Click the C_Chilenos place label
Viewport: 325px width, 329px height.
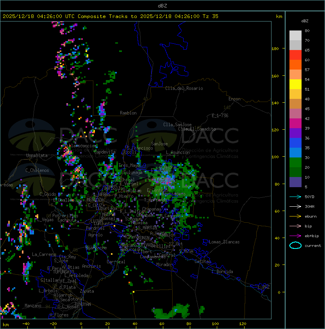click(37, 170)
